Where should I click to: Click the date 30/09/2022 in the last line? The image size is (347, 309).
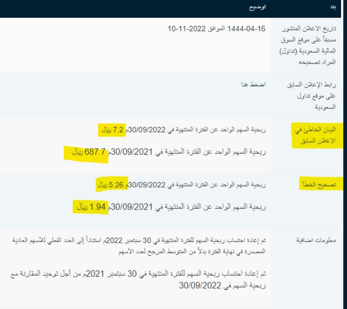point(200,286)
